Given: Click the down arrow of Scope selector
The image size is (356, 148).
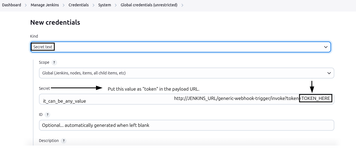Looking at the screenshot, I should pyautogui.click(x=329, y=73).
